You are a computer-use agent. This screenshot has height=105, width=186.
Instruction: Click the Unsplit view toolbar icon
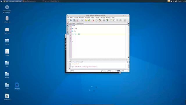(x=114, y=20)
